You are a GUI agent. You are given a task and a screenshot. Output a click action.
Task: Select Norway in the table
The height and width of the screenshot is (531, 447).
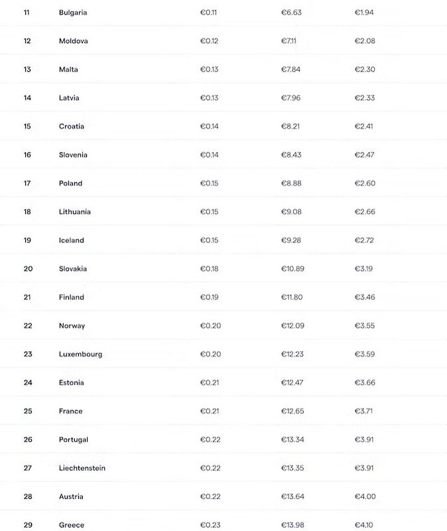(72, 326)
